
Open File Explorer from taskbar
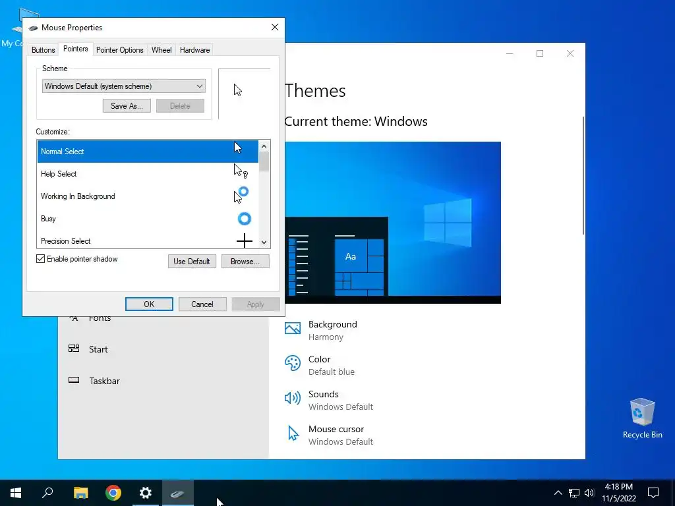click(x=80, y=493)
